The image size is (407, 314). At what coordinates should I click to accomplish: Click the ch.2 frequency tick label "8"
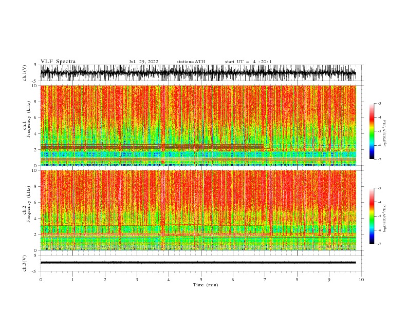[36, 187]
